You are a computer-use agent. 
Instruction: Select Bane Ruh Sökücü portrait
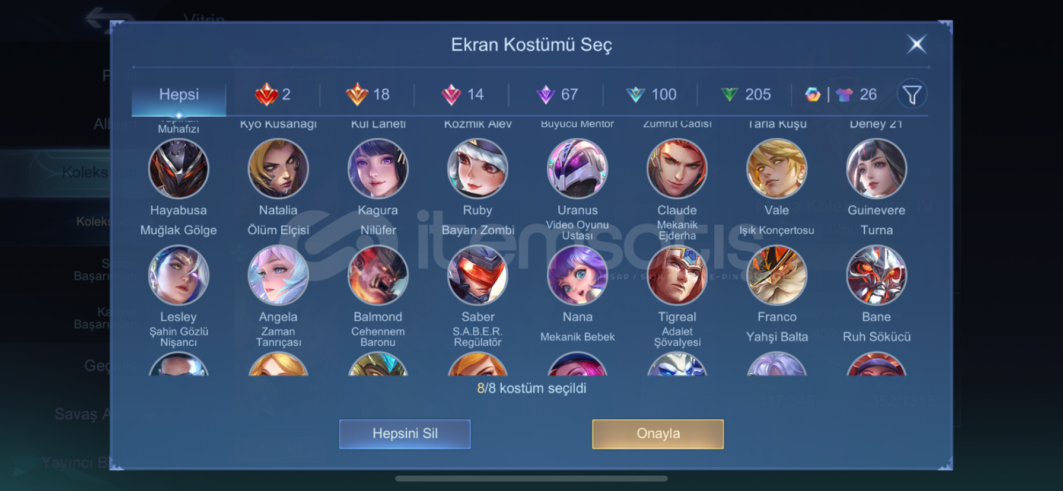pos(876,275)
